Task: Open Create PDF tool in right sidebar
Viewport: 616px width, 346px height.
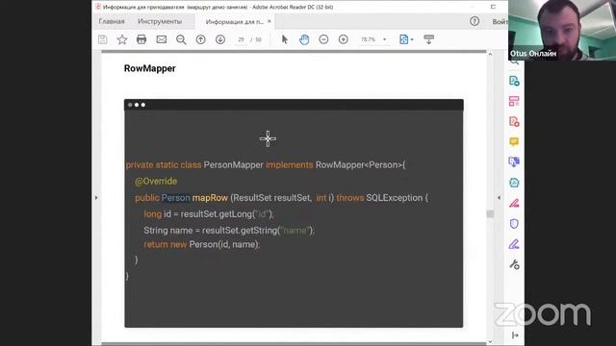Action: (x=514, y=81)
